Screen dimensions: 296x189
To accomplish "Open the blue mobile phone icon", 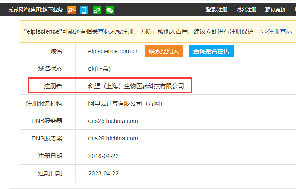I will (84, 10).
